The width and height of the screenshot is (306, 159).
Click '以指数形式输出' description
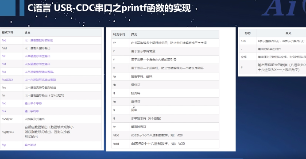click(35, 119)
